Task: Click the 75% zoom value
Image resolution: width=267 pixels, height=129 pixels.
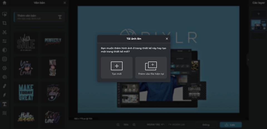Action: pos(126,125)
